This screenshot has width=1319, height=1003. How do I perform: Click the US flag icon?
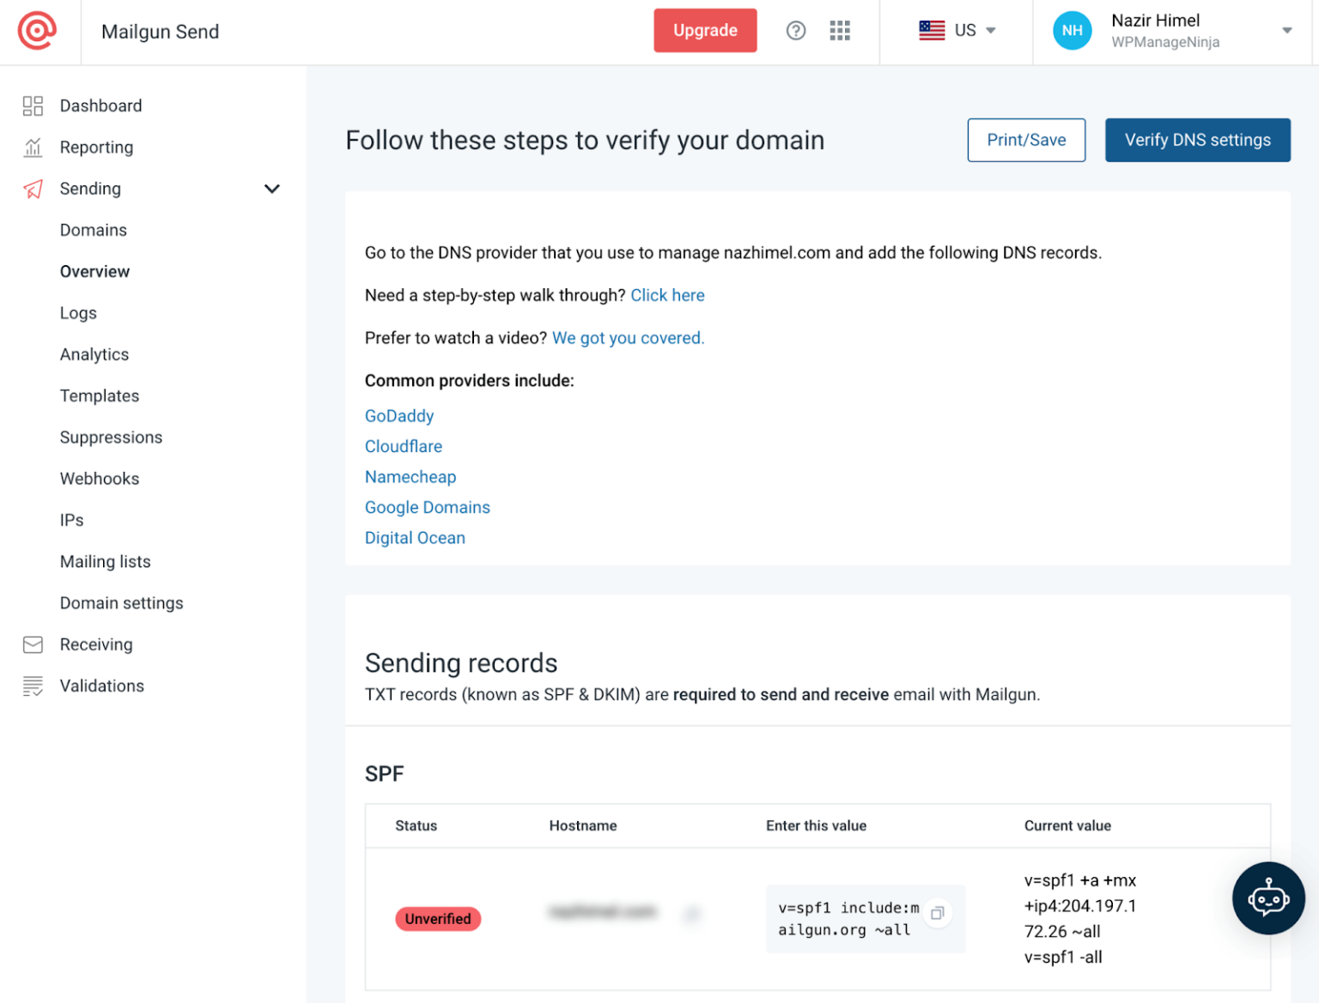coord(931,30)
